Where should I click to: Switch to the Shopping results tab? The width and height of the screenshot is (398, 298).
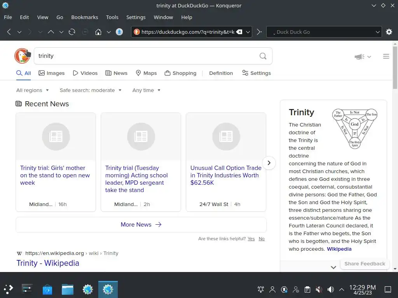point(180,73)
